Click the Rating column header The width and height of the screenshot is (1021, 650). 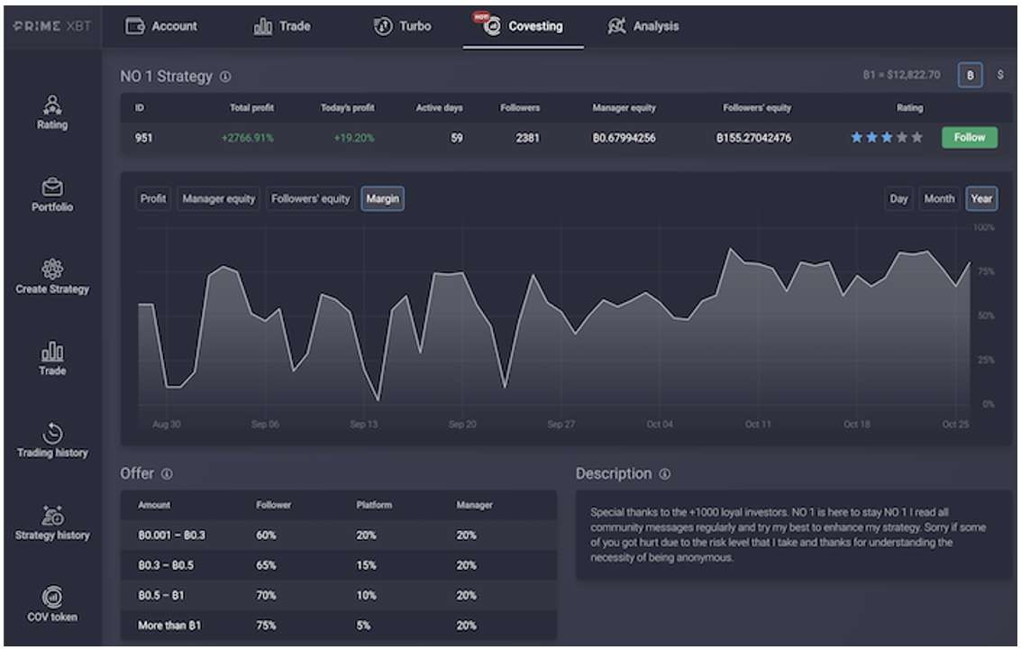pyautogui.click(x=909, y=108)
